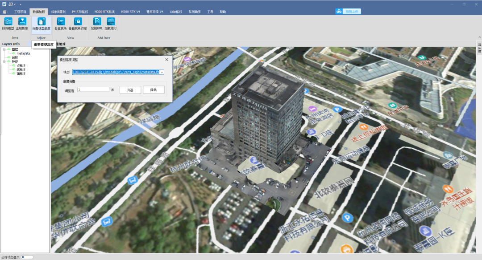Click the 加载地形 terrain icon
The height and width of the screenshot is (260, 482).
pos(111,21)
